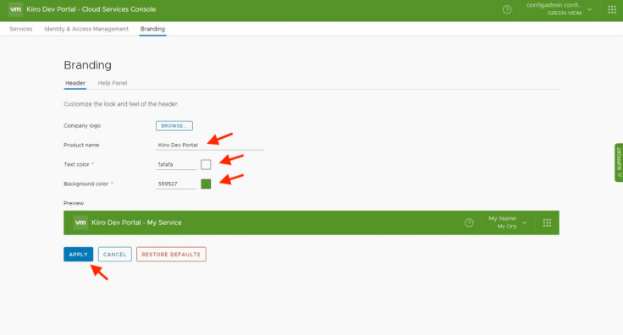Click the 'Preview' label
623x335 pixels.
(x=74, y=203)
